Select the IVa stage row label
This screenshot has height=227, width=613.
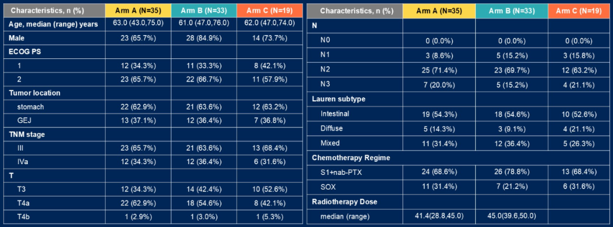pos(21,162)
